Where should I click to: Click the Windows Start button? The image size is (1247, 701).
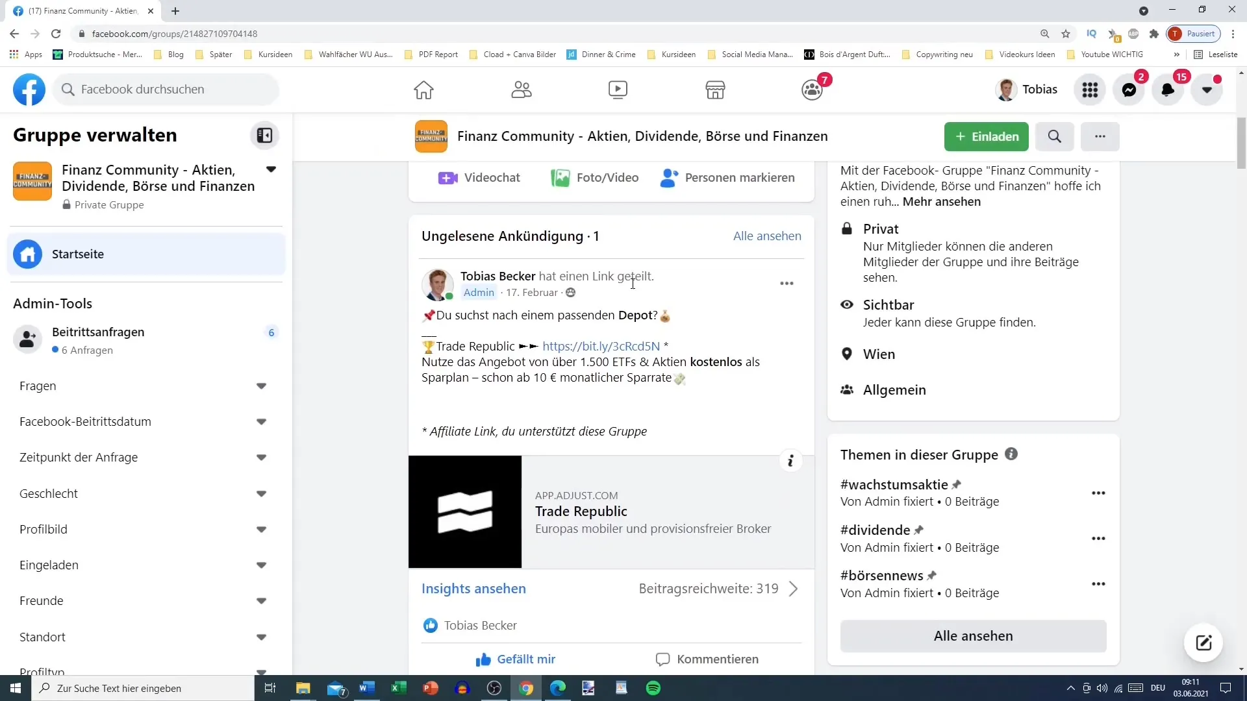(16, 688)
